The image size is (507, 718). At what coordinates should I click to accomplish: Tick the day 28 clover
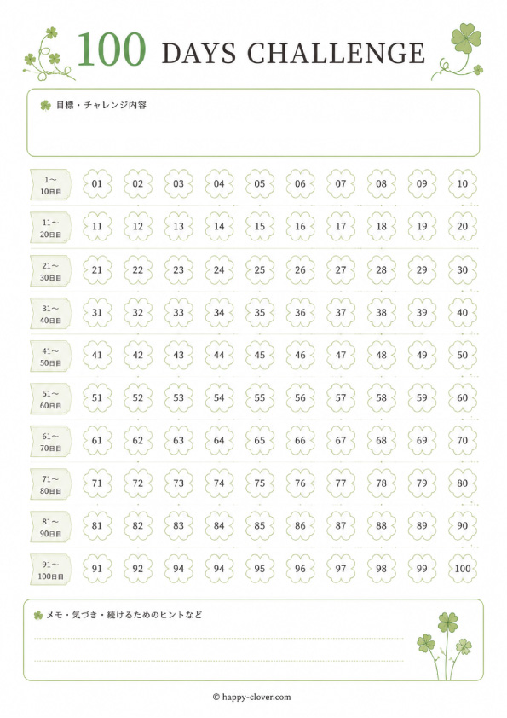point(381,269)
